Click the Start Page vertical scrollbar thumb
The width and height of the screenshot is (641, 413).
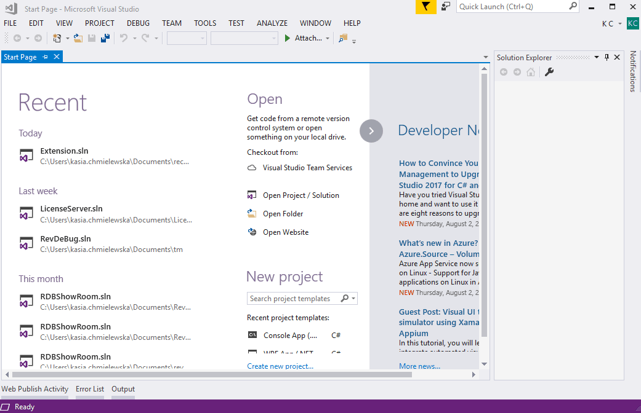click(x=485, y=205)
